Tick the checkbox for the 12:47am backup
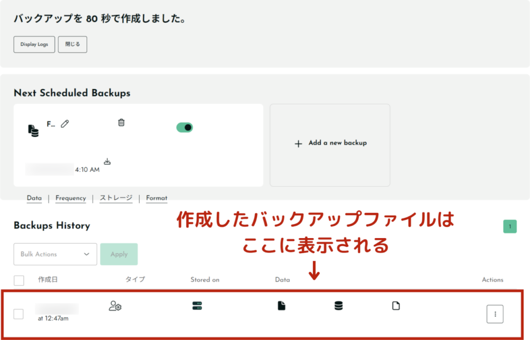 pyautogui.click(x=19, y=314)
